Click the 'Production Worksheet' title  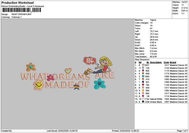18,3
